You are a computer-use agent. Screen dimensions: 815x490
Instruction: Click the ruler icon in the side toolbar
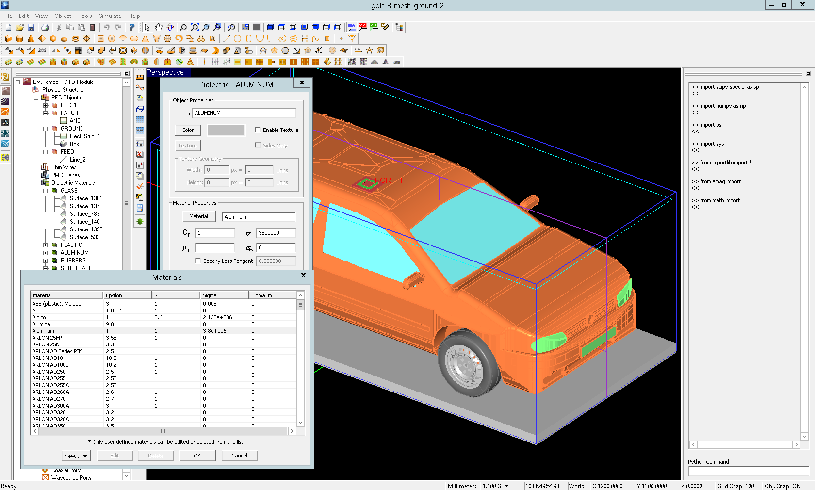pyautogui.click(x=140, y=77)
